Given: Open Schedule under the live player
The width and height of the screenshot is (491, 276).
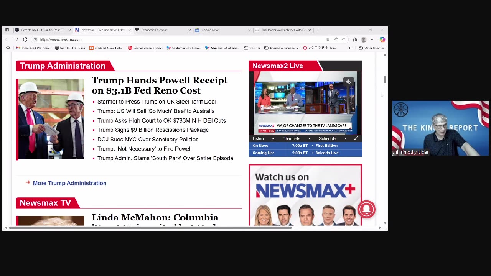Looking at the screenshot, I should click(327, 138).
